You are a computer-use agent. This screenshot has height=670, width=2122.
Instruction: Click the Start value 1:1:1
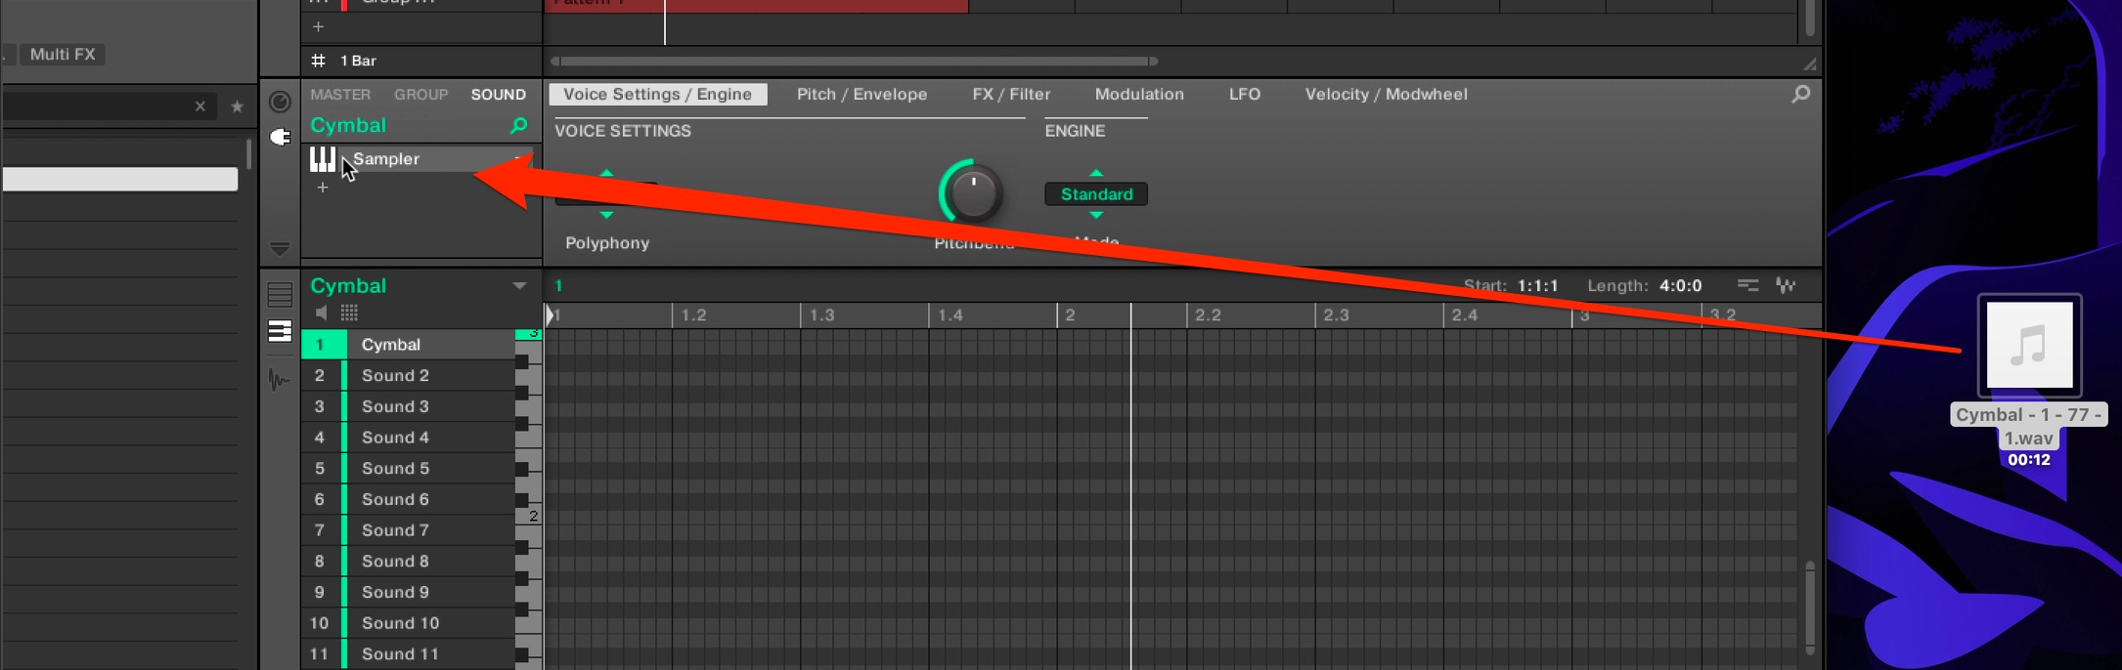[1537, 285]
